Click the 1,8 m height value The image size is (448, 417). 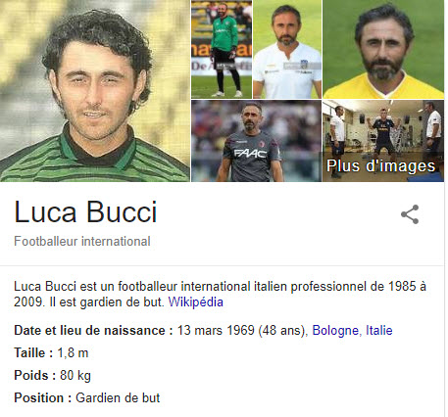[x=73, y=353]
